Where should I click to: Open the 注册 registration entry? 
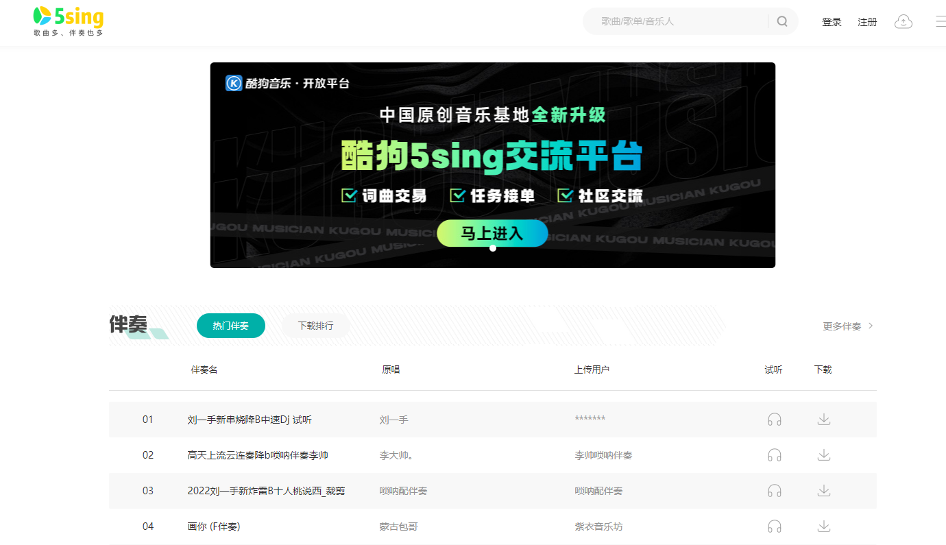pyautogui.click(x=867, y=21)
